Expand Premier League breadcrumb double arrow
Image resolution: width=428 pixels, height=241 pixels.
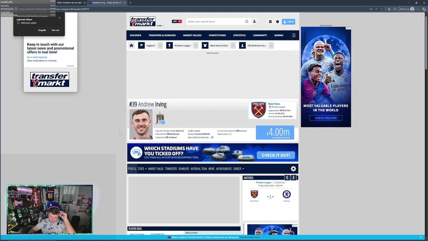click(196, 46)
